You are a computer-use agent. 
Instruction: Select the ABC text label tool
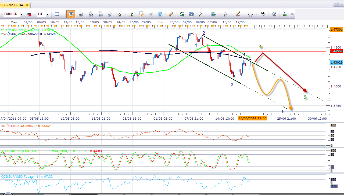coord(263,14)
